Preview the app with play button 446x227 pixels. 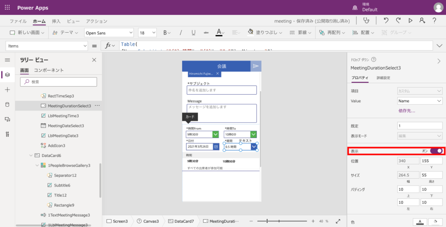[x=410, y=20]
